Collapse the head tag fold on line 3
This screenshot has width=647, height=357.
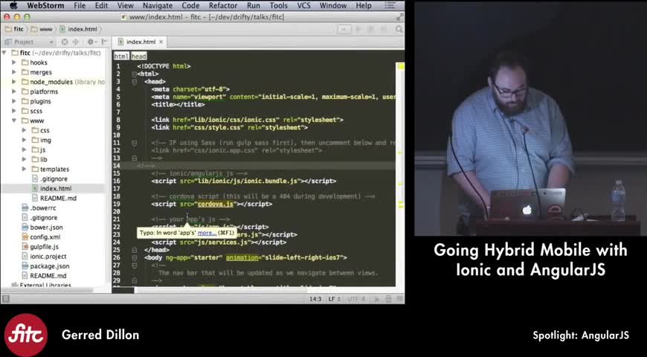point(134,82)
